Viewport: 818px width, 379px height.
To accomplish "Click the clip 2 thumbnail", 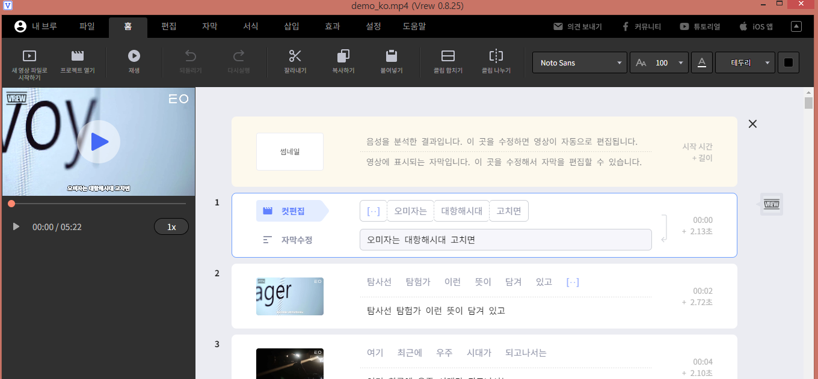I will [290, 296].
